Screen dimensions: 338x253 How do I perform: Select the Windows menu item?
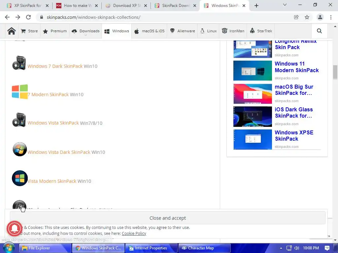pyautogui.click(x=117, y=31)
